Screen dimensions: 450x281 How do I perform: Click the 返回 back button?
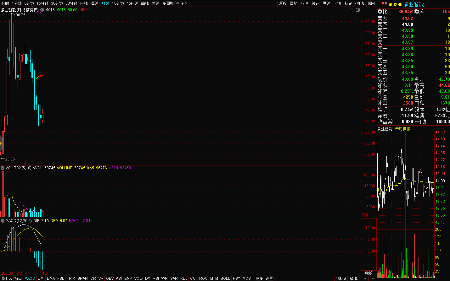point(371,3)
